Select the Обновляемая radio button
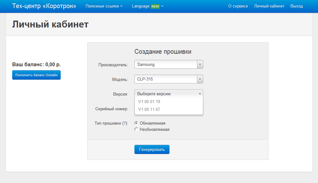The image size is (318, 183). point(136,123)
